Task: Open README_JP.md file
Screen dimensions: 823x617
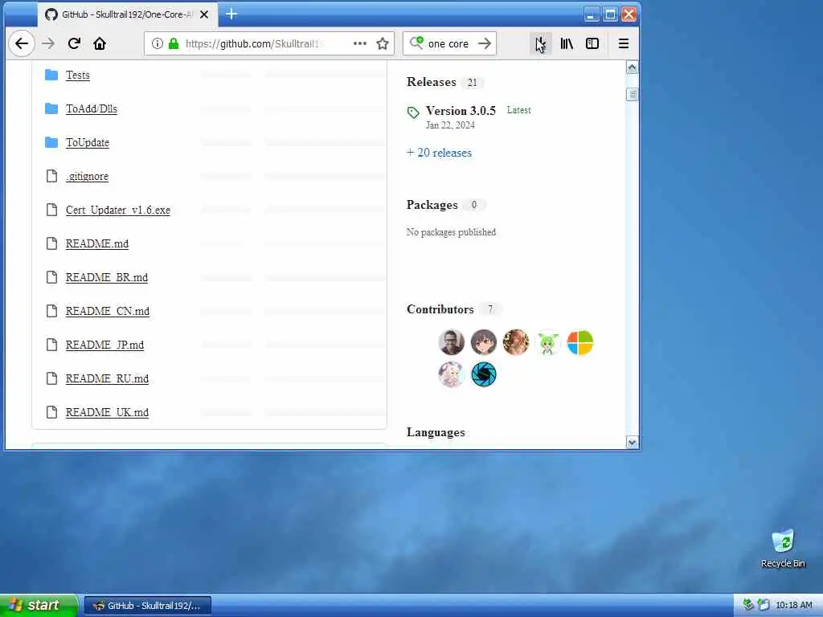Action: (105, 345)
